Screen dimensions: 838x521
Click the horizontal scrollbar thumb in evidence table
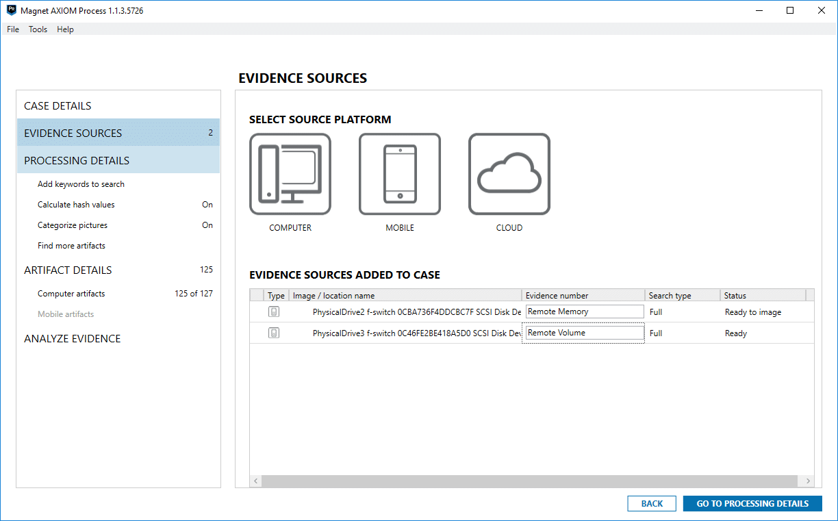click(530, 481)
